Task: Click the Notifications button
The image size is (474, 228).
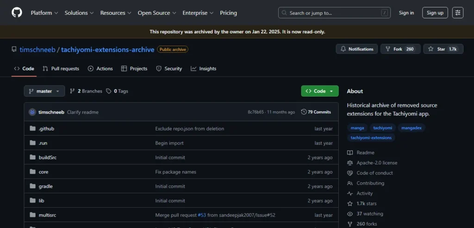Action: click(x=357, y=49)
